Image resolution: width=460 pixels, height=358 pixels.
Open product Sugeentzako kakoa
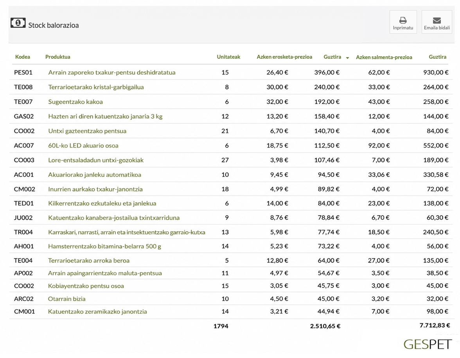click(x=75, y=102)
